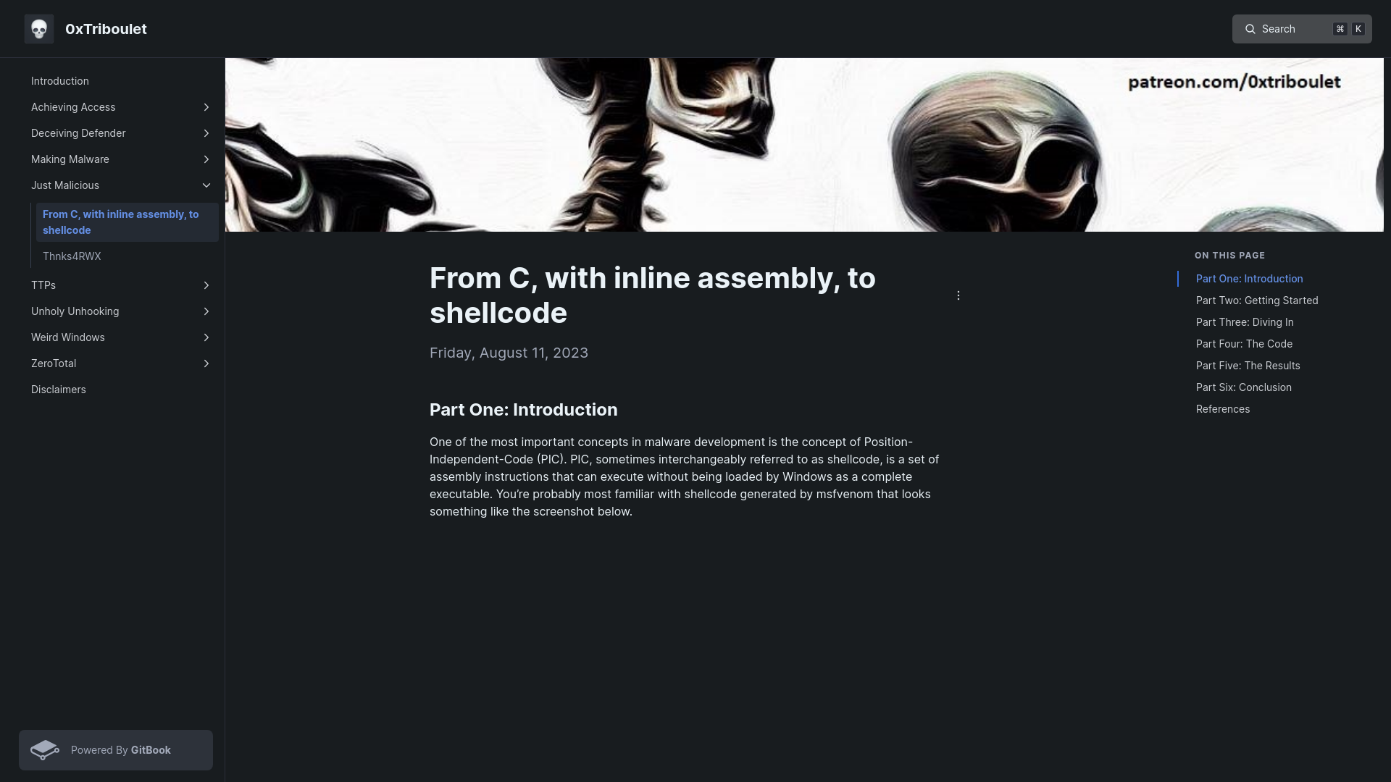Viewport: 1391px width, 782px height.
Task: Navigate to Part Six: Conclusion
Action: (x=1244, y=387)
